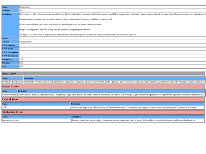The width and height of the screenshot is (206, 154).
Task: Click the 'UOW Constraints' row label
Action: 10,52
